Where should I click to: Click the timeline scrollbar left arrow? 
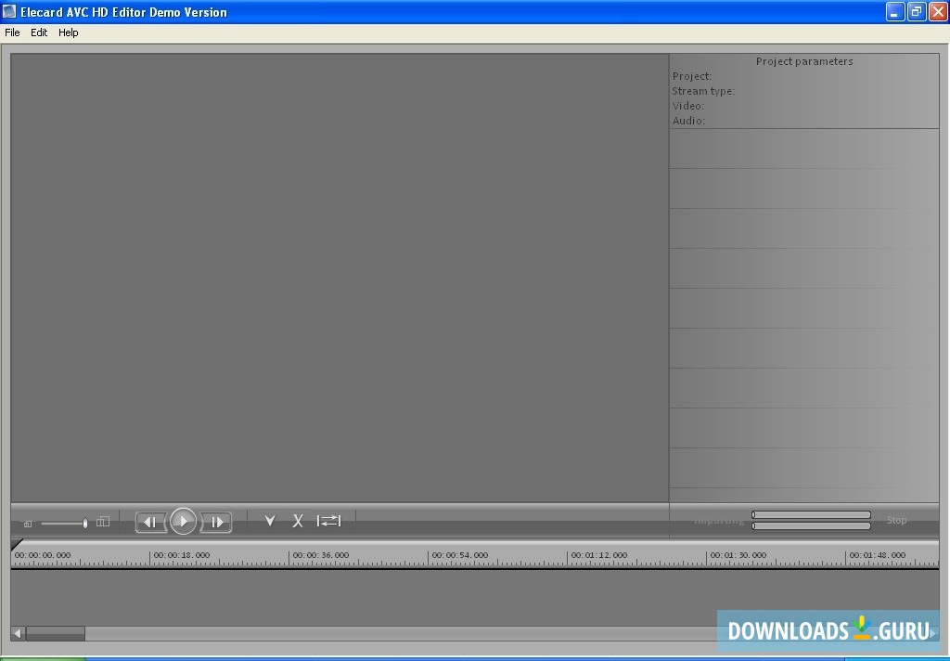coord(18,634)
